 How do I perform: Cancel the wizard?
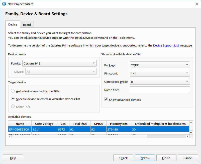pos(188,158)
